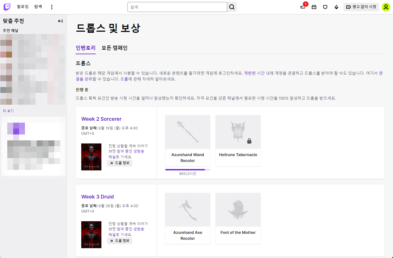
Task: Click the 드롭 link in description
Action: [x=124, y=79]
